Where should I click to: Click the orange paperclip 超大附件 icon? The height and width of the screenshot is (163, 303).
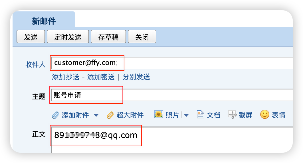pyautogui.click(x=110, y=115)
